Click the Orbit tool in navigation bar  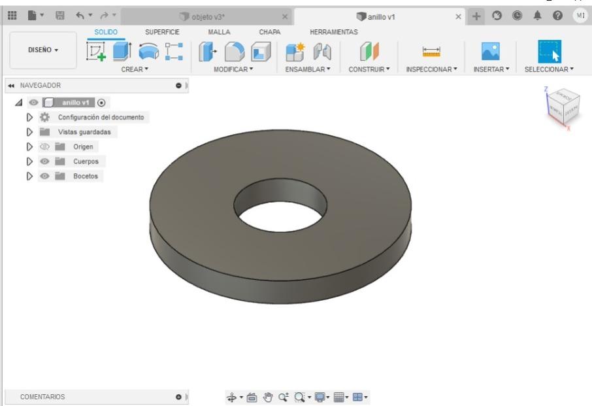coord(231,398)
